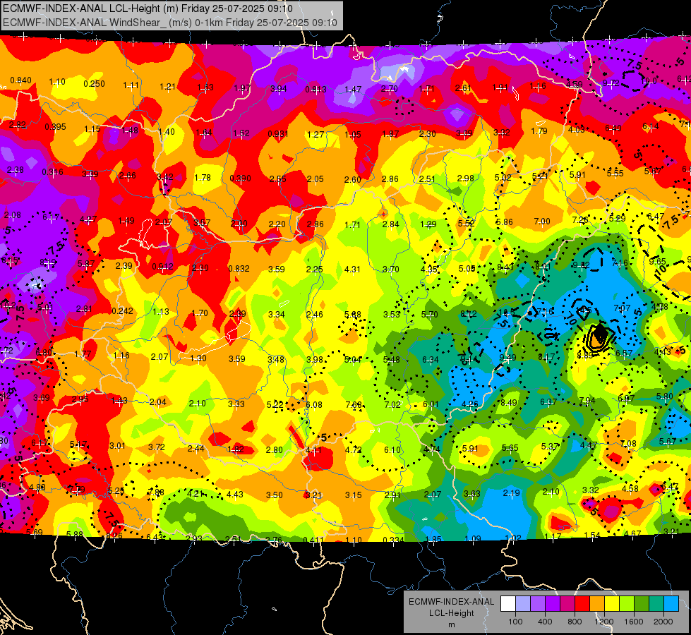Click the wind shear value 2.60
Viewport: 691px width, 635px height.
tap(353, 179)
